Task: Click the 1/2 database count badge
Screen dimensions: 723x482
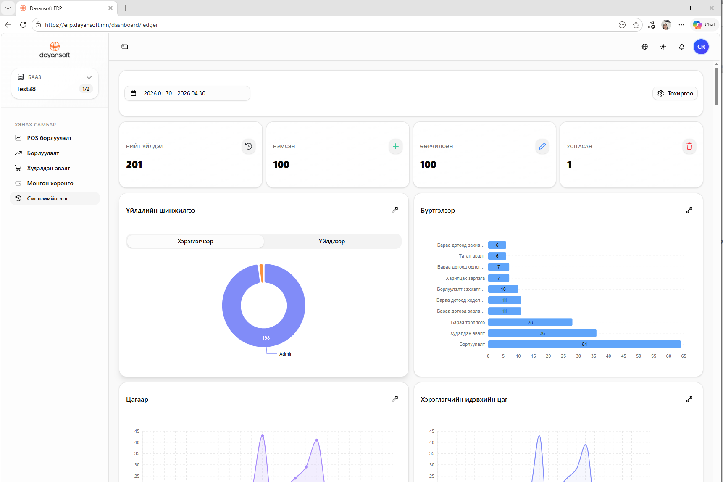Action: 86,89
